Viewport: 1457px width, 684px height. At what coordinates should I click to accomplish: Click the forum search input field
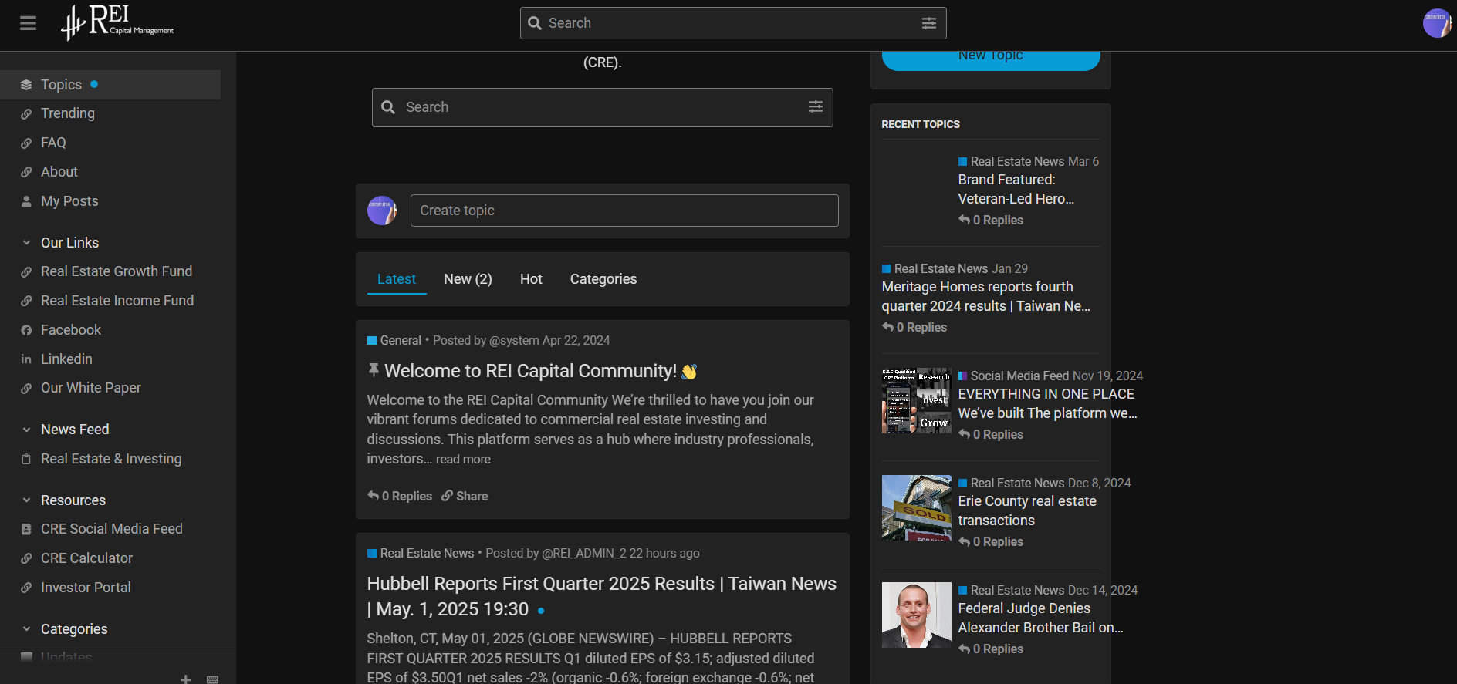(x=603, y=107)
